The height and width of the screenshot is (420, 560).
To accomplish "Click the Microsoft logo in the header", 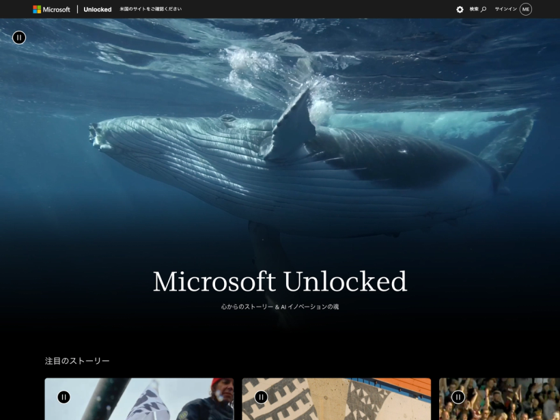I will (x=51, y=10).
